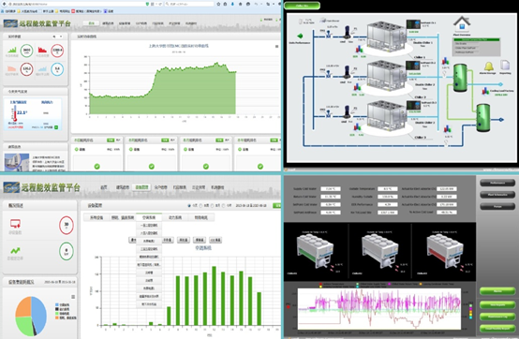Expand the dropdown arrow in realtime parameters panel
The height and width of the screenshot is (339, 519).
(61, 37)
